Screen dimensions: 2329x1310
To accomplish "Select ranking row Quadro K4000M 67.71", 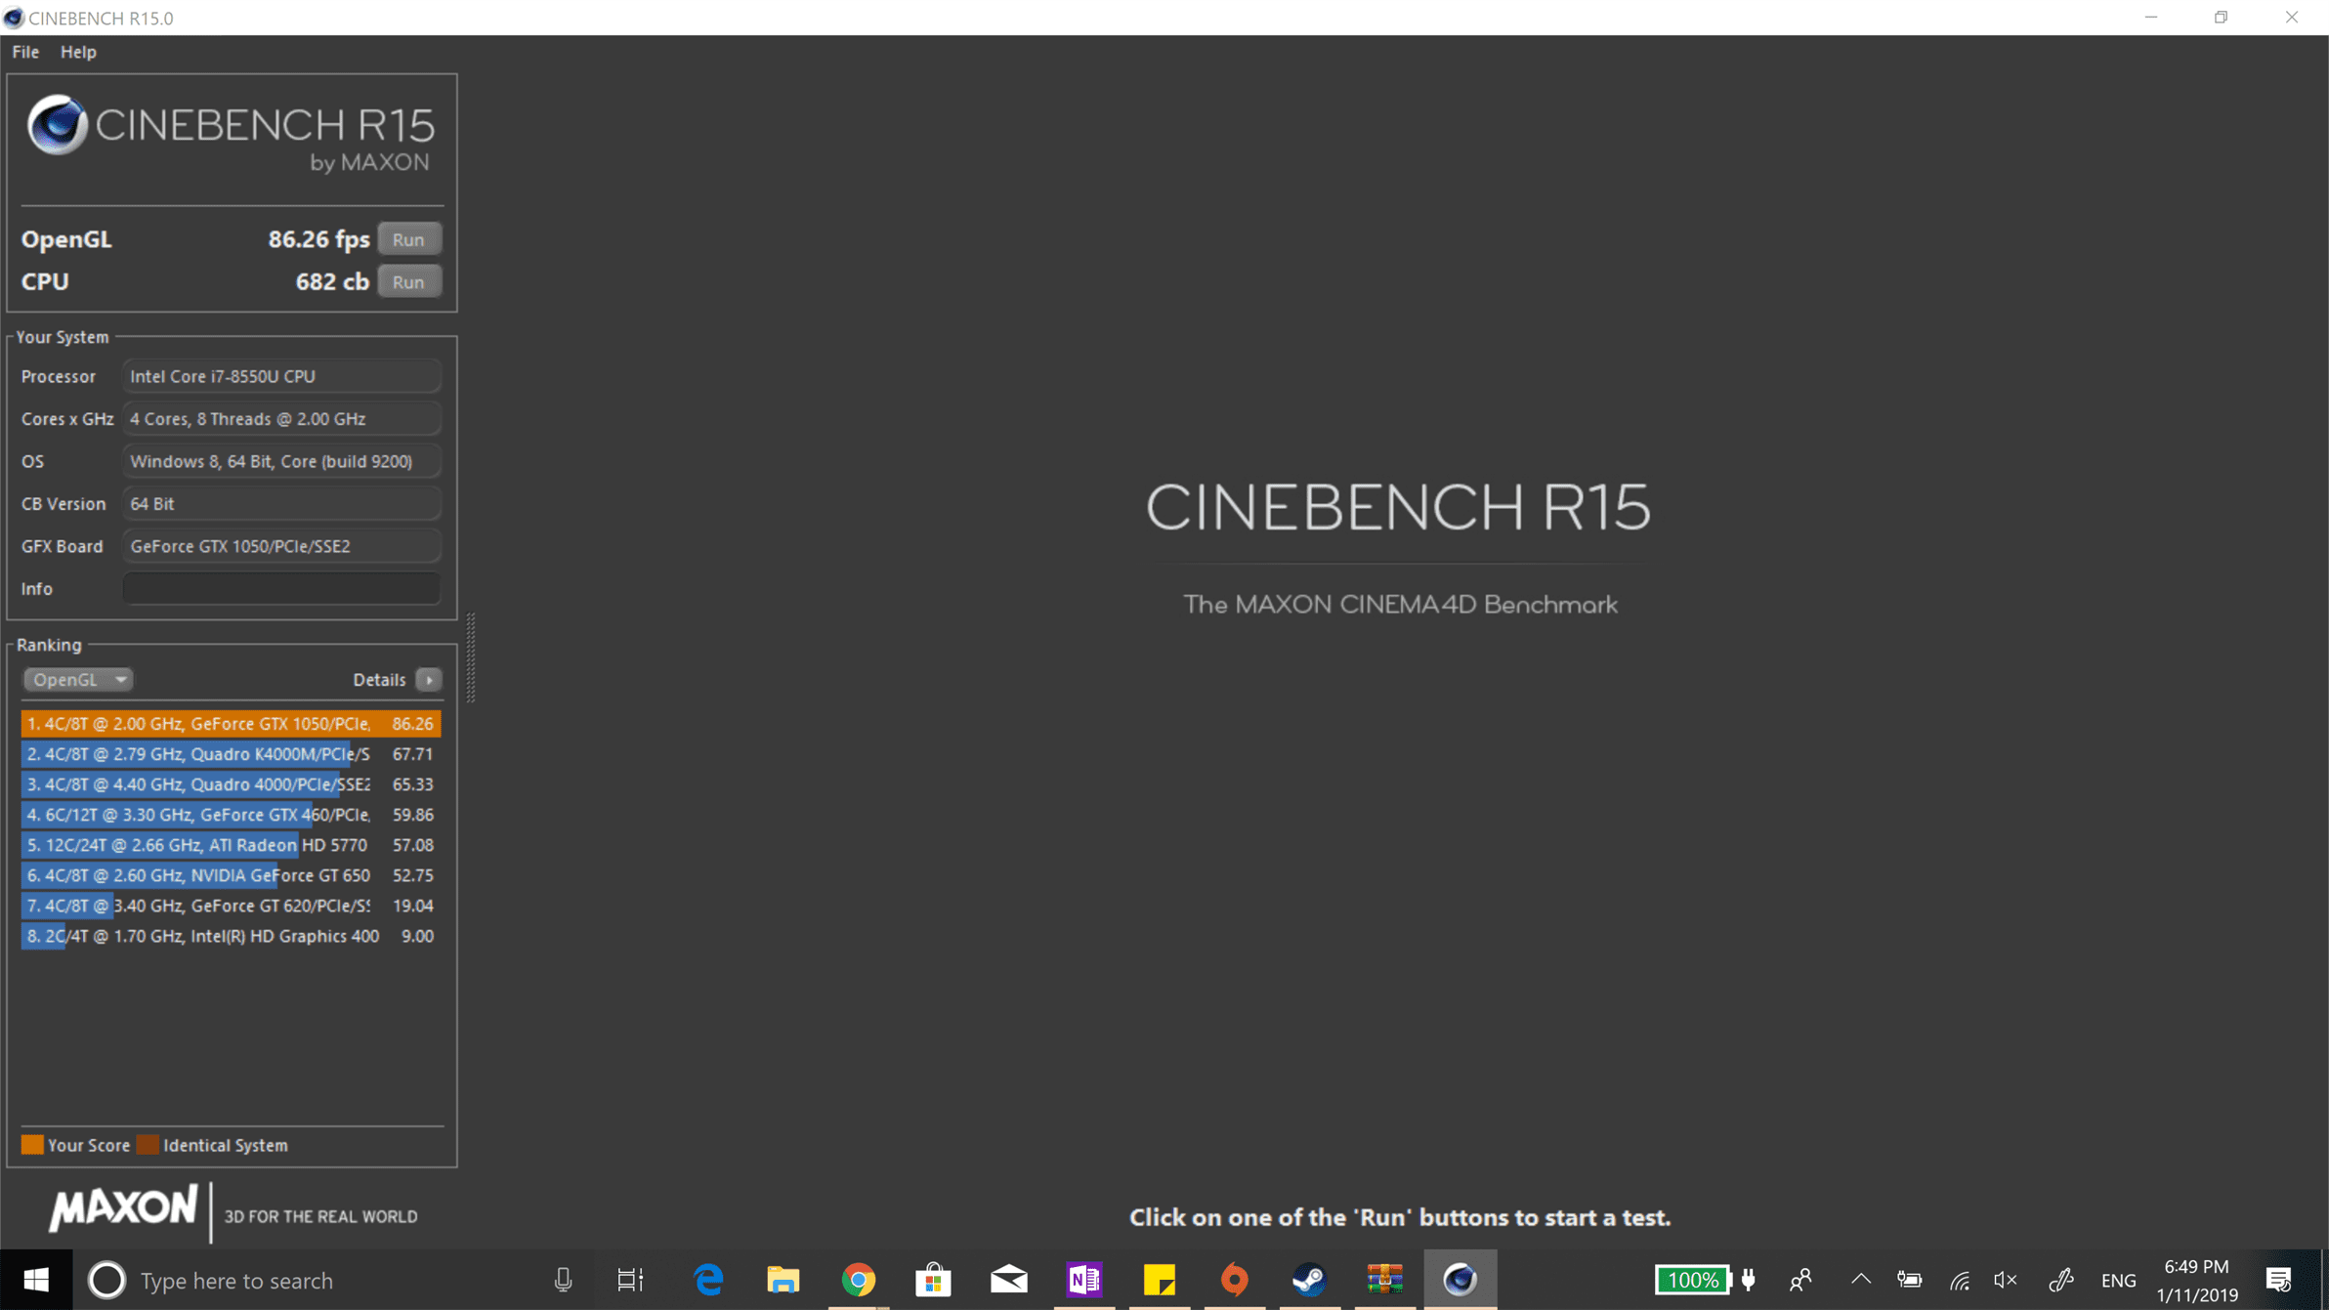I will point(231,754).
